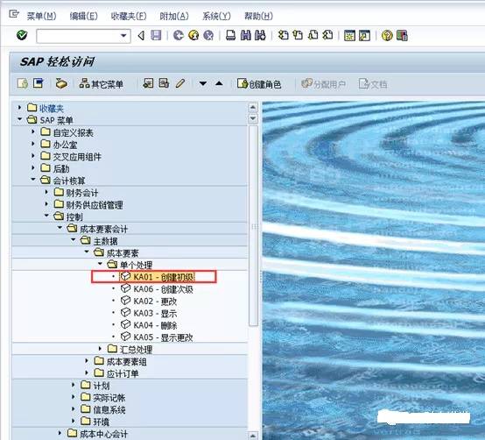The width and height of the screenshot is (485, 440).
Task: Click the Customize Local Layout icon
Action: (x=402, y=36)
